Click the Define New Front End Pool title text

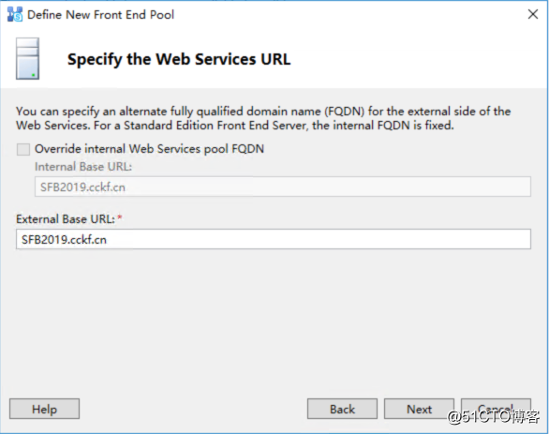point(100,15)
